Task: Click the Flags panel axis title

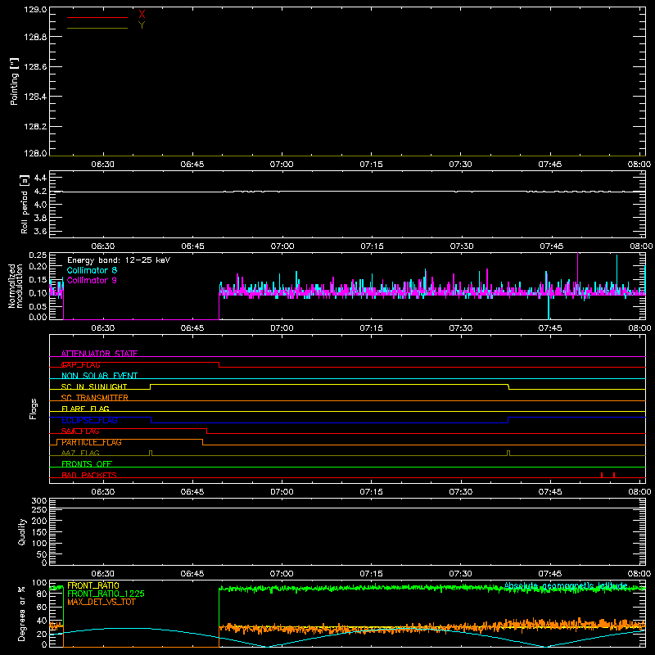Action: 34,409
